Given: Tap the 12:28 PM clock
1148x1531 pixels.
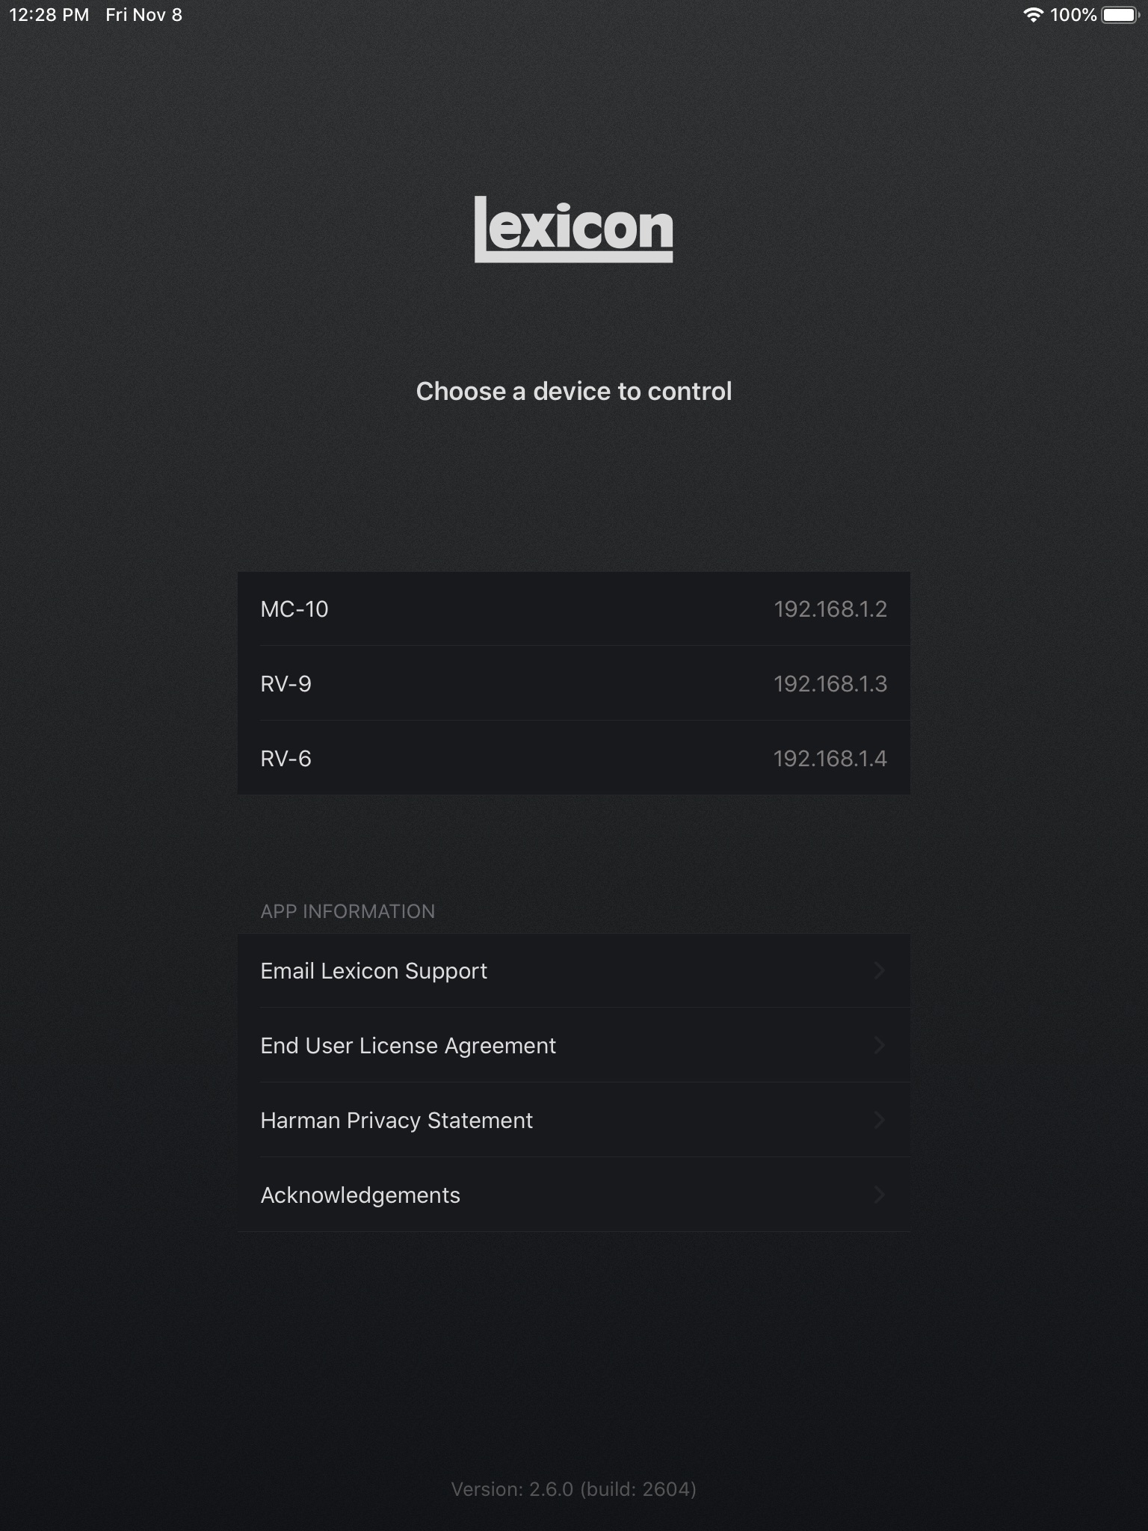Looking at the screenshot, I should click(49, 15).
